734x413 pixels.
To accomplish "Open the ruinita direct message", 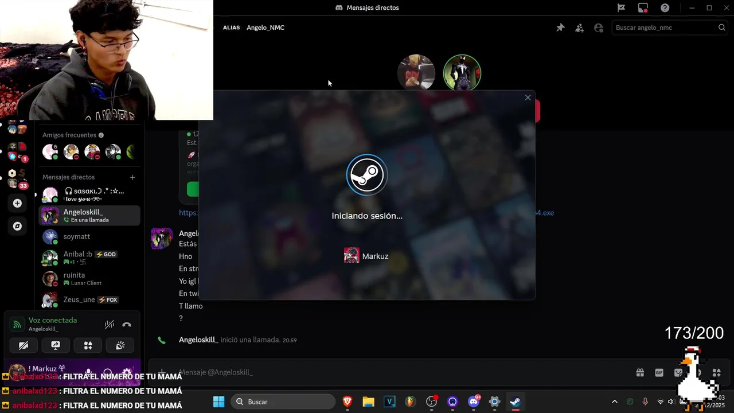I will pyautogui.click(x=89, y=279).
